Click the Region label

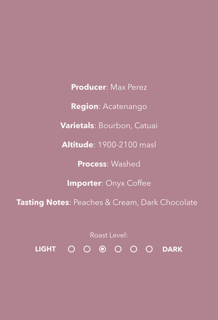point(84,106)
